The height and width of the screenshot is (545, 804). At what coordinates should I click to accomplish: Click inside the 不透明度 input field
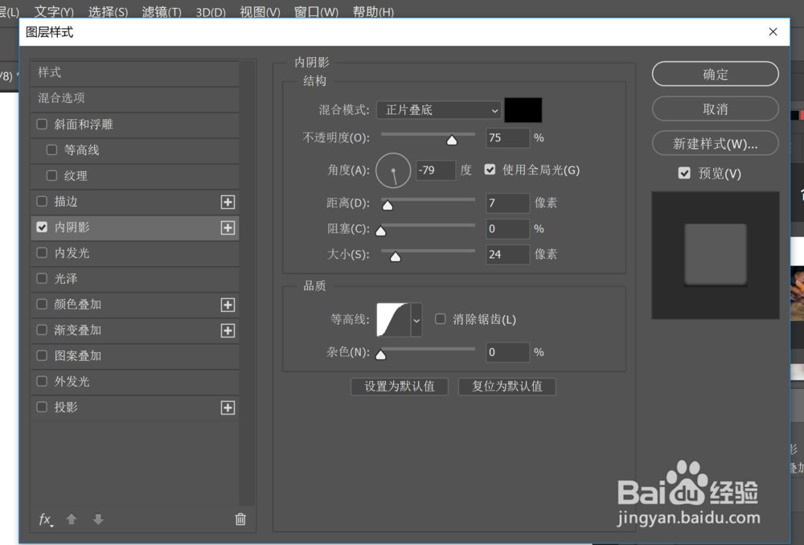pos(507,138)
